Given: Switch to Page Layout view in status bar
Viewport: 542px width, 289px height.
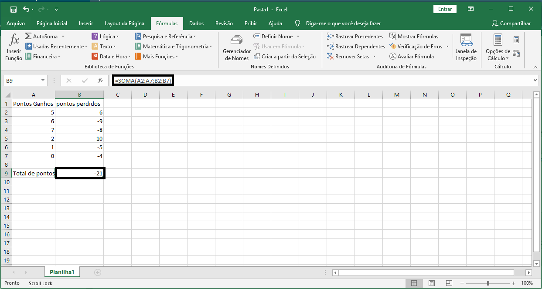Looking at the screenshot, I should pyautogui.click(x=431, y=283).
